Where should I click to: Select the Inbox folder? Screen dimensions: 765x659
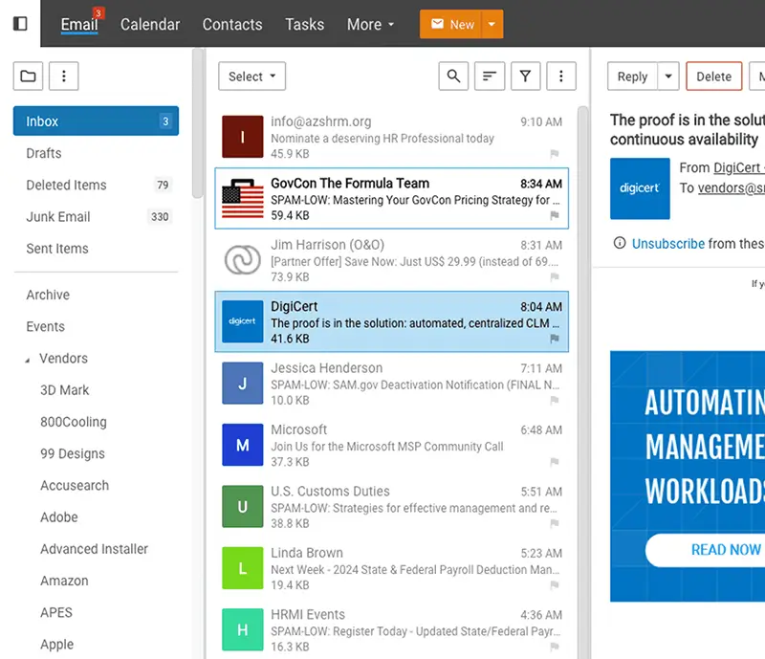point(97,121)
